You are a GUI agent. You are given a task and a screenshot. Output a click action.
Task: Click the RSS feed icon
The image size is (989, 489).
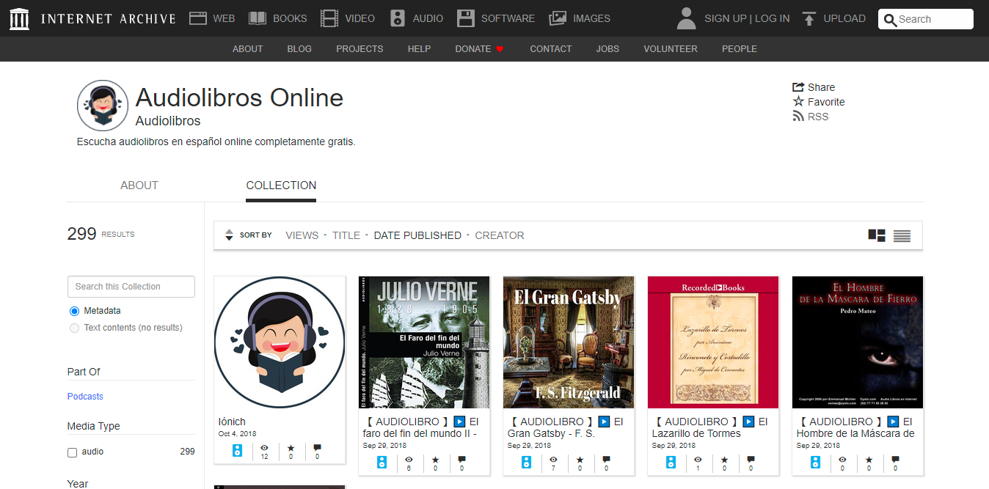coord(798,116)
